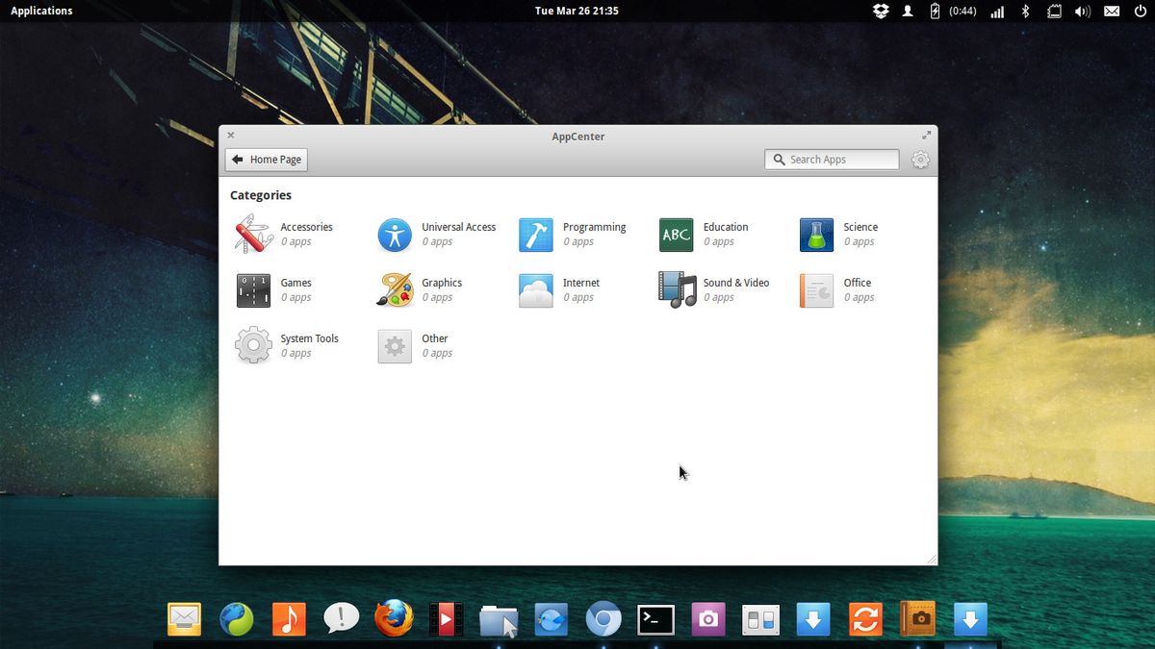View Universal Access apps
The image size is (1155, 649).
pyautogui.click(x=438, y=234)
